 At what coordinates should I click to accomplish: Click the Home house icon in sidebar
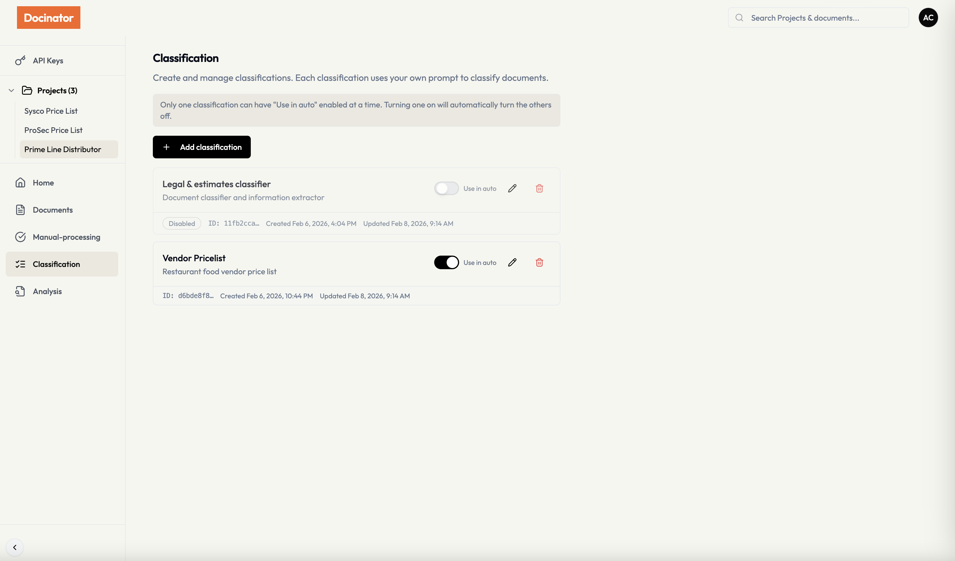coord(20,183)
